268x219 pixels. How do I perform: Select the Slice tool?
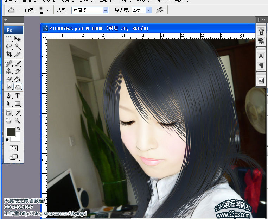coord(18,54)
